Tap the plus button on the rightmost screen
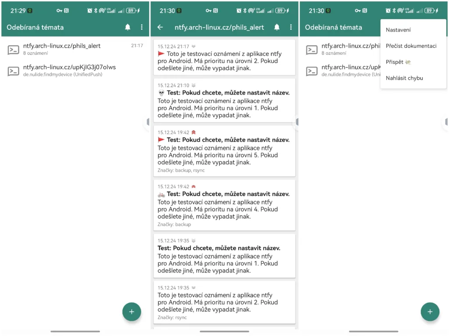449x336 pixels. 430,312
